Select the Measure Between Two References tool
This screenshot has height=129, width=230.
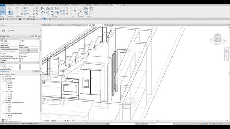[x=79, y=13]
